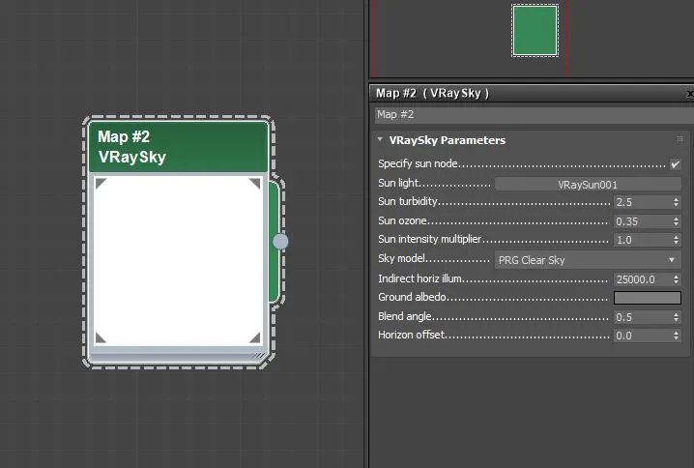Viewport: 694px width, 468px height.
Task: Open the Sky model dropdown
Action: tap(588, 260)
